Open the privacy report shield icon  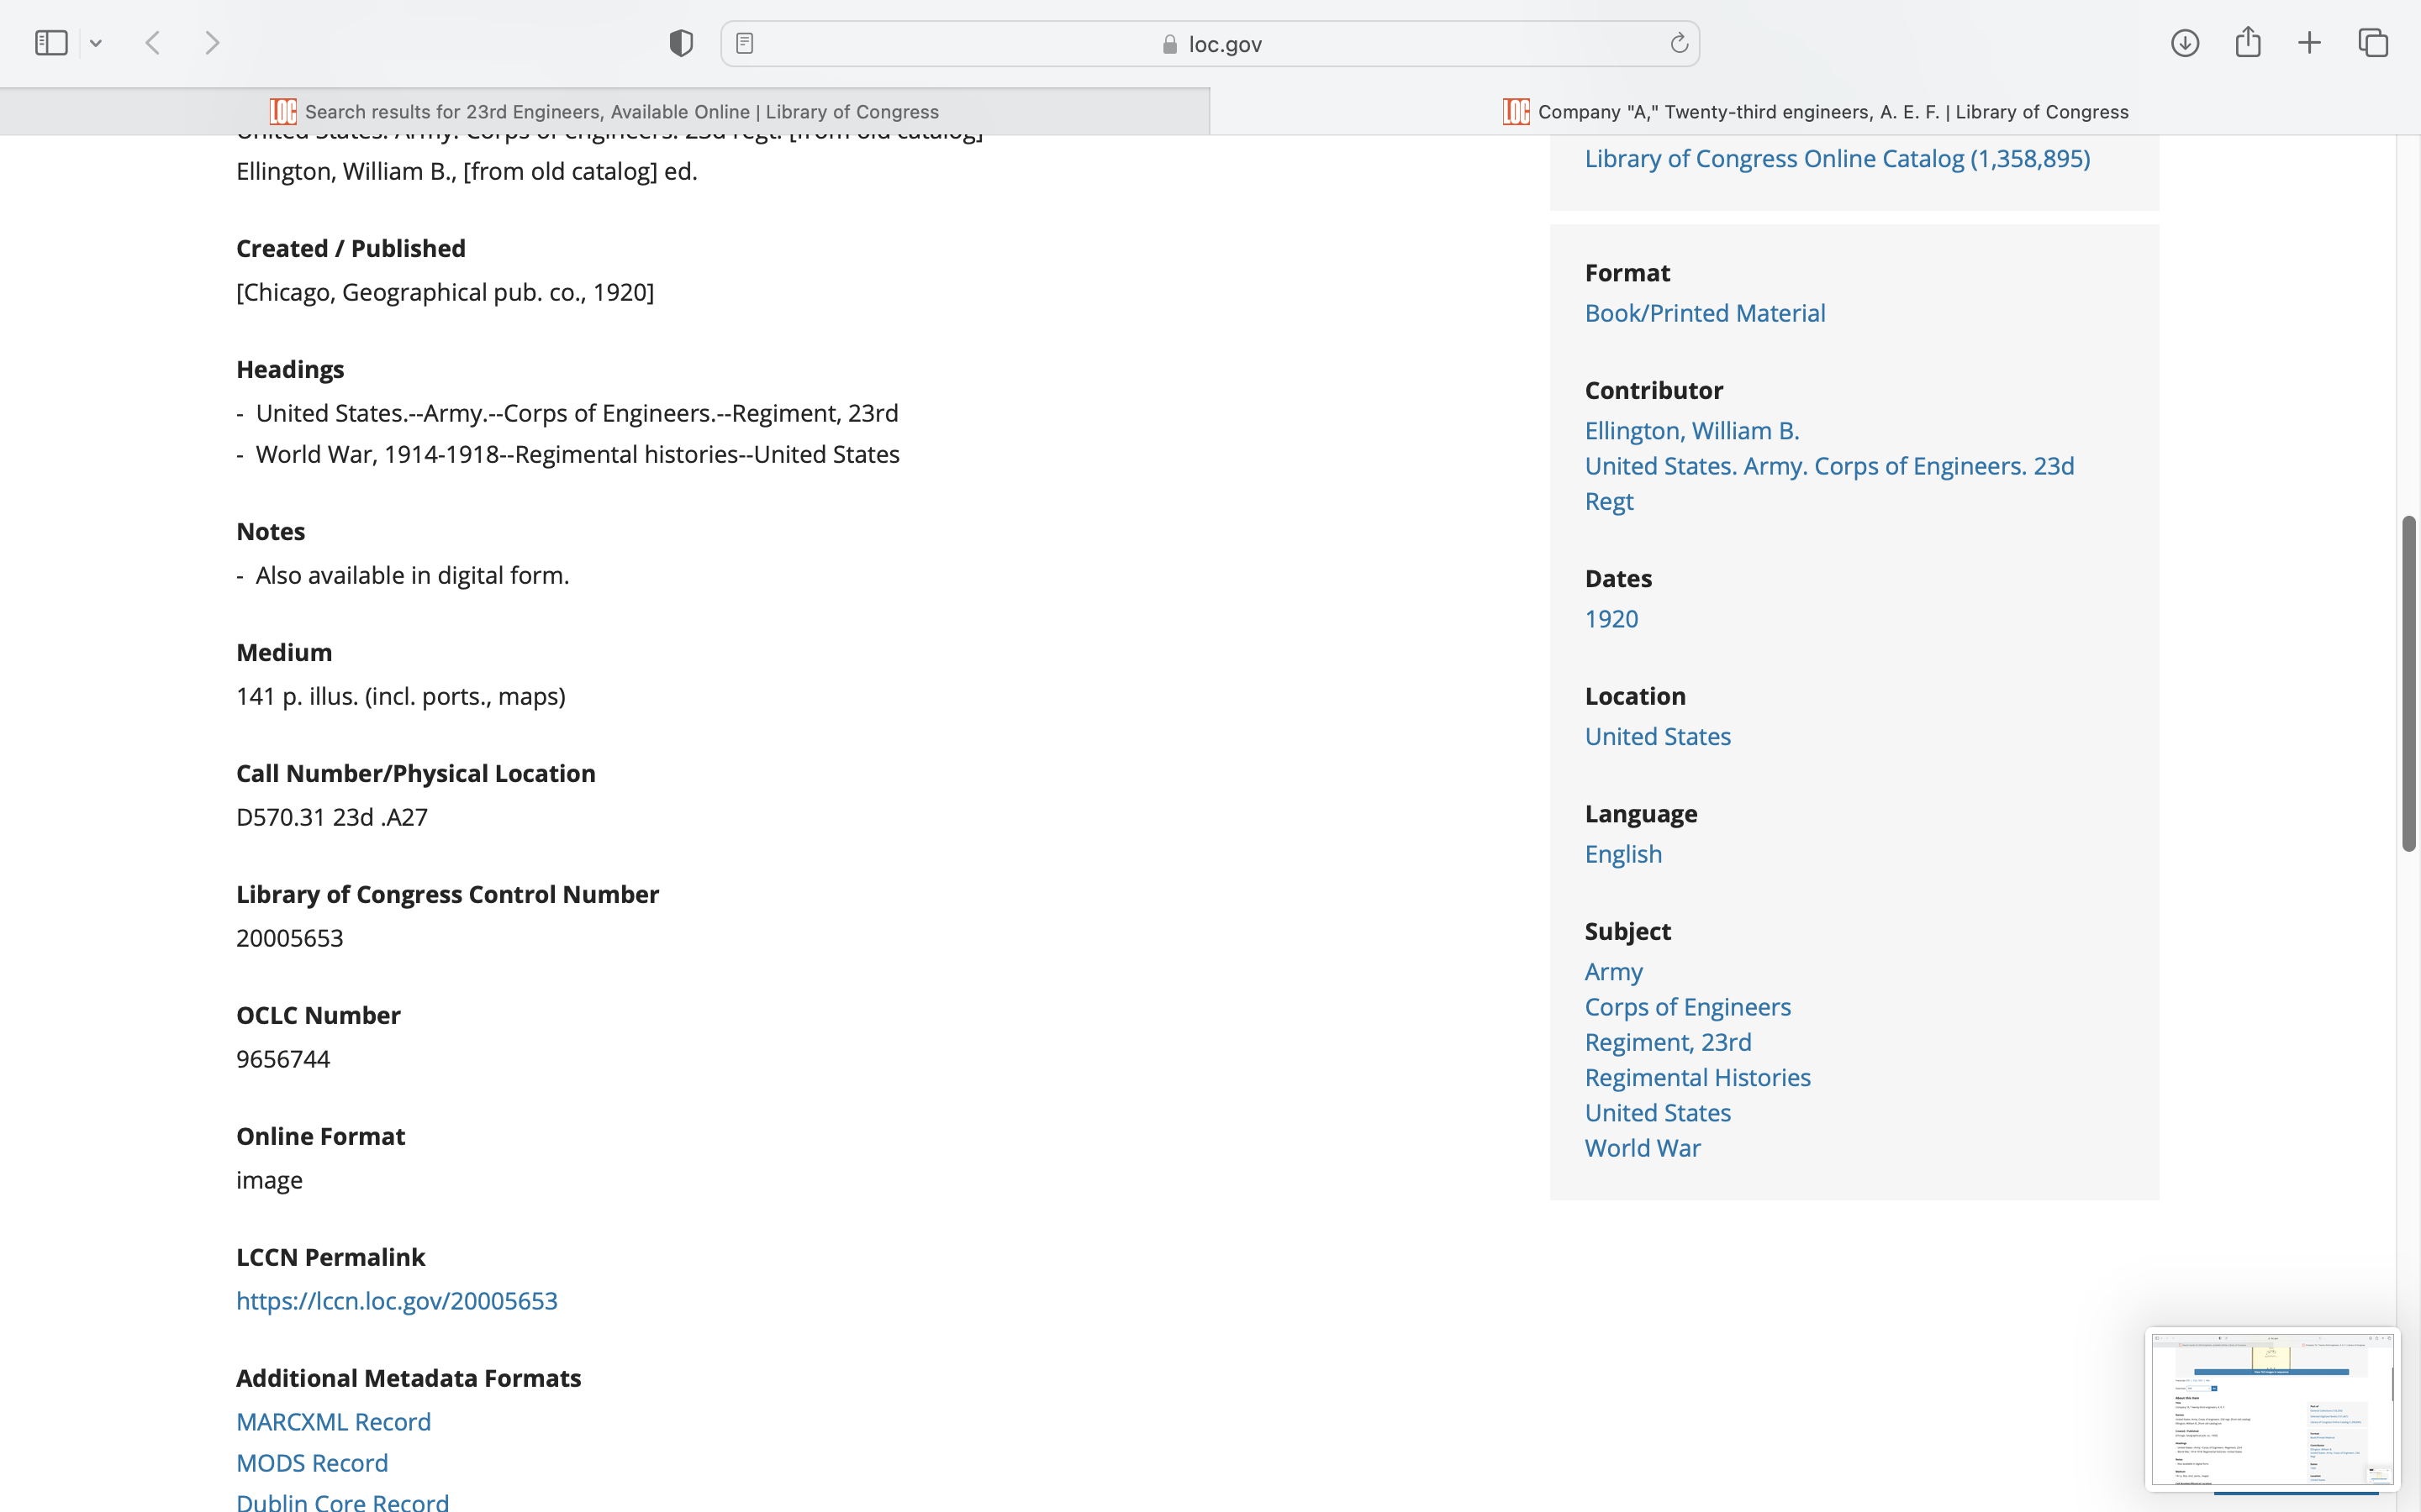point(681,43)
